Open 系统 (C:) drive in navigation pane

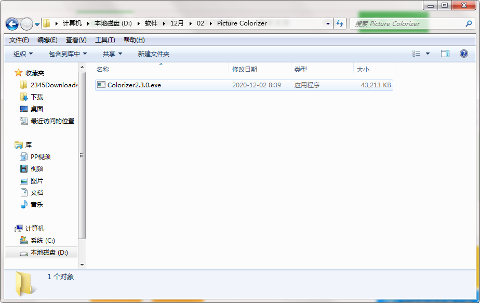coord(43,241)
